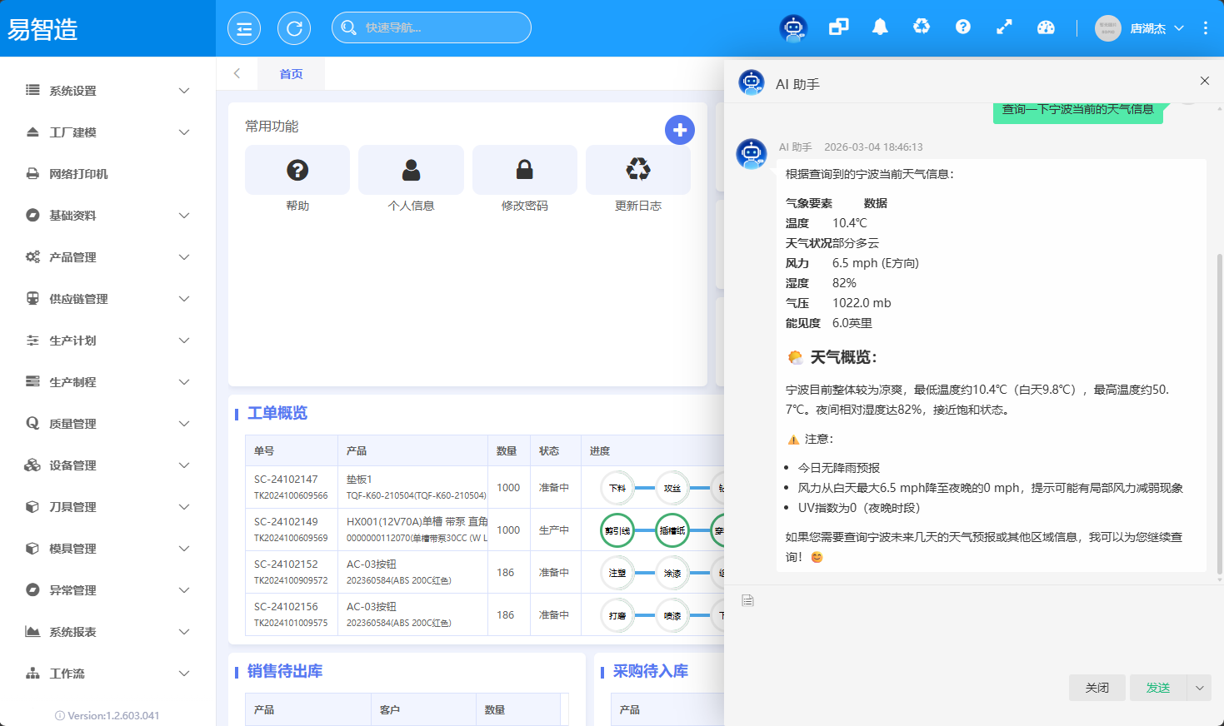Toggle fullscreen with the expand arrows icon
1224x726 pixels.
[1004, 27]
